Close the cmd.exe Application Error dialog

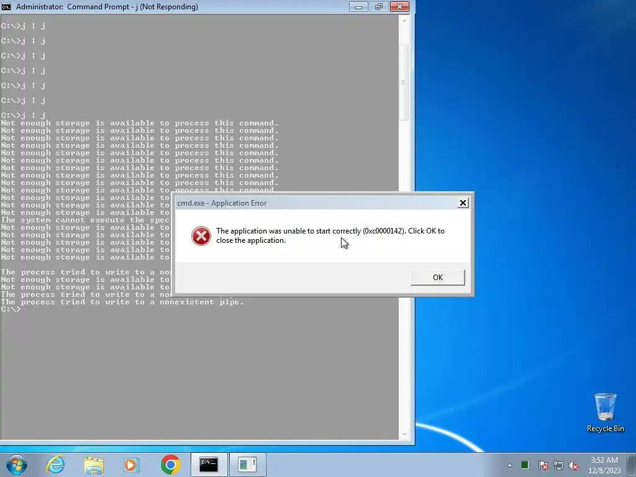[463, 203]
